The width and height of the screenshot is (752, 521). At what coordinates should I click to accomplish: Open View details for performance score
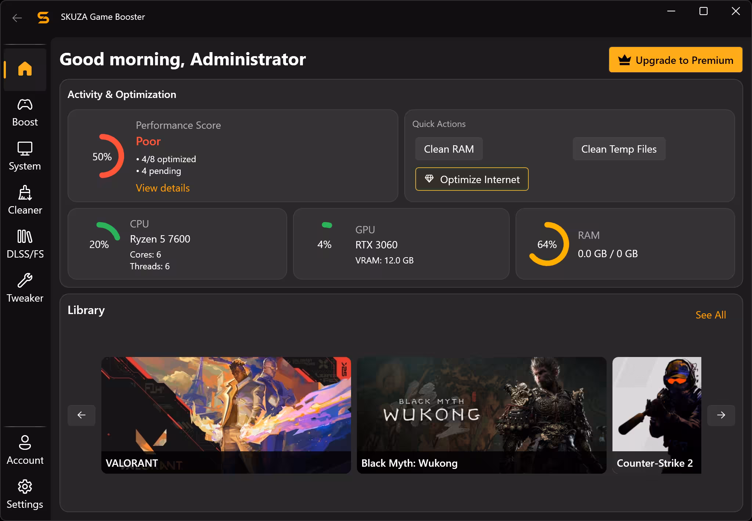coord(163,188)
